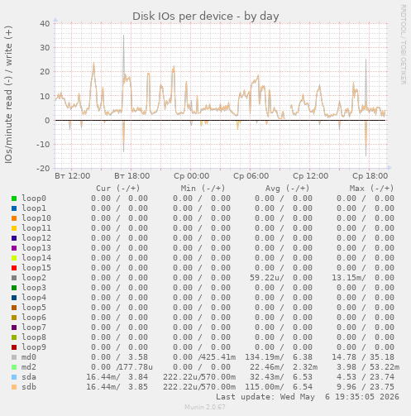Click the loop0 green legend swatch

(x=14, y=198)
